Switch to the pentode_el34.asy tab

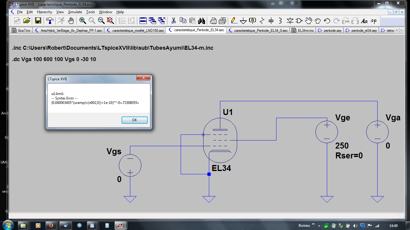pyautogui.click(x=361, y=30)
